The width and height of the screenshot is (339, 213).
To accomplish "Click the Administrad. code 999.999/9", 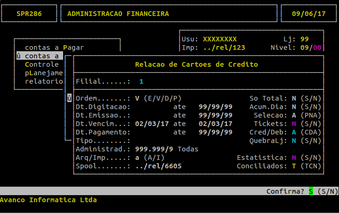I will [x=153, y=149].
